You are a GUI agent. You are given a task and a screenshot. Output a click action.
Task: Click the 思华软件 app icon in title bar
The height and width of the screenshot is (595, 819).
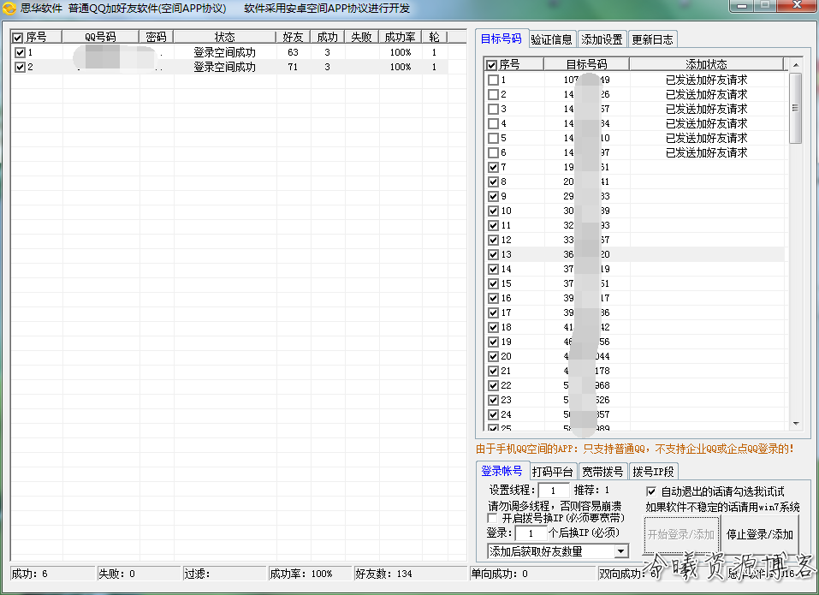(x=9, y=9)
